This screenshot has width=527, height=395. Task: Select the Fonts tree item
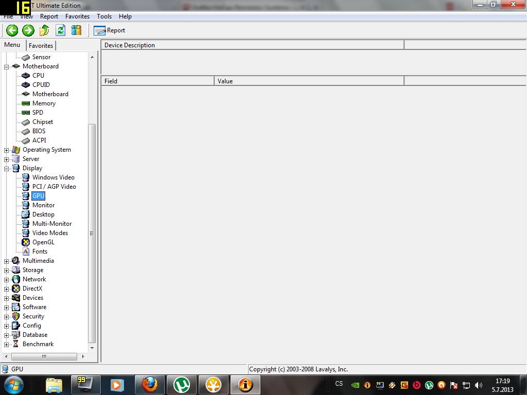pyautogui.click(x=40, y=252)
